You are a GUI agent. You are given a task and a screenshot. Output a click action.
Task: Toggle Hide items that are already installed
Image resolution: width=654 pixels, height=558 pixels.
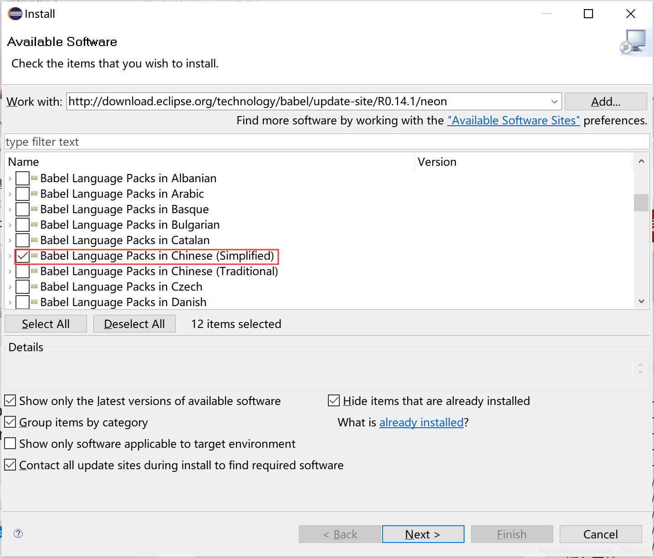click(334, 401)
